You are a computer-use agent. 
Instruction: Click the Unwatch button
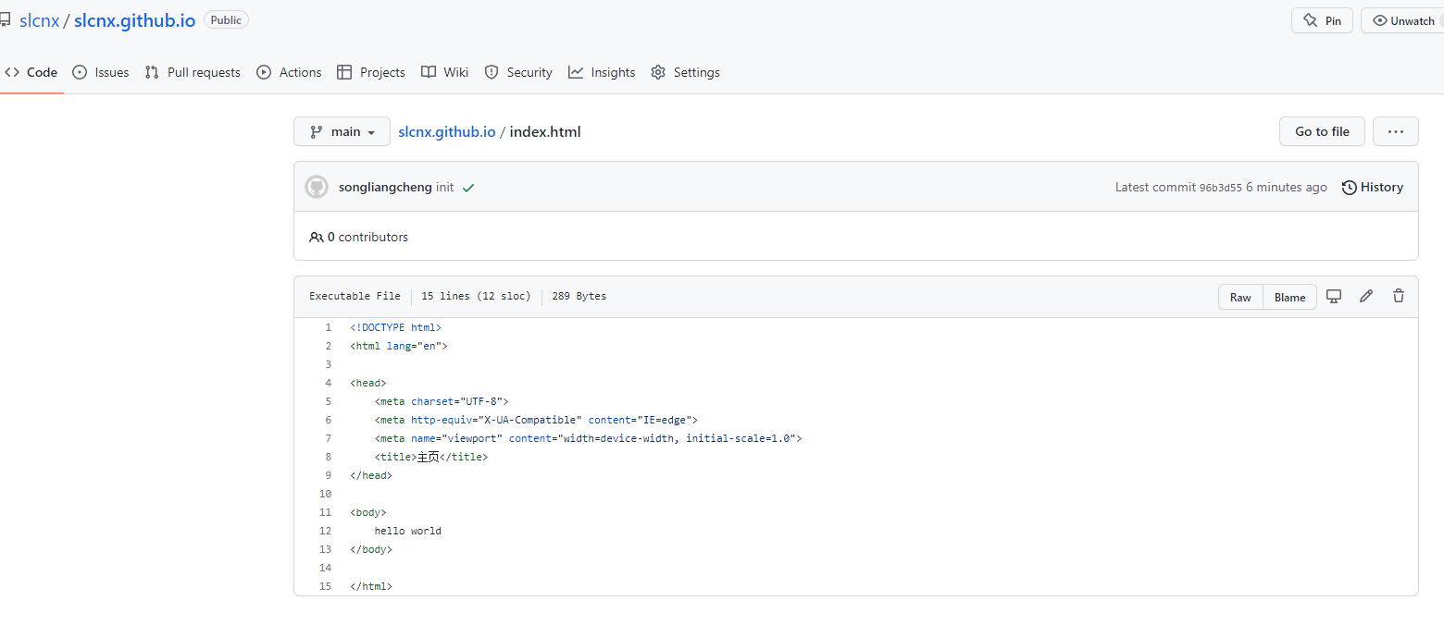point(1402,20)
